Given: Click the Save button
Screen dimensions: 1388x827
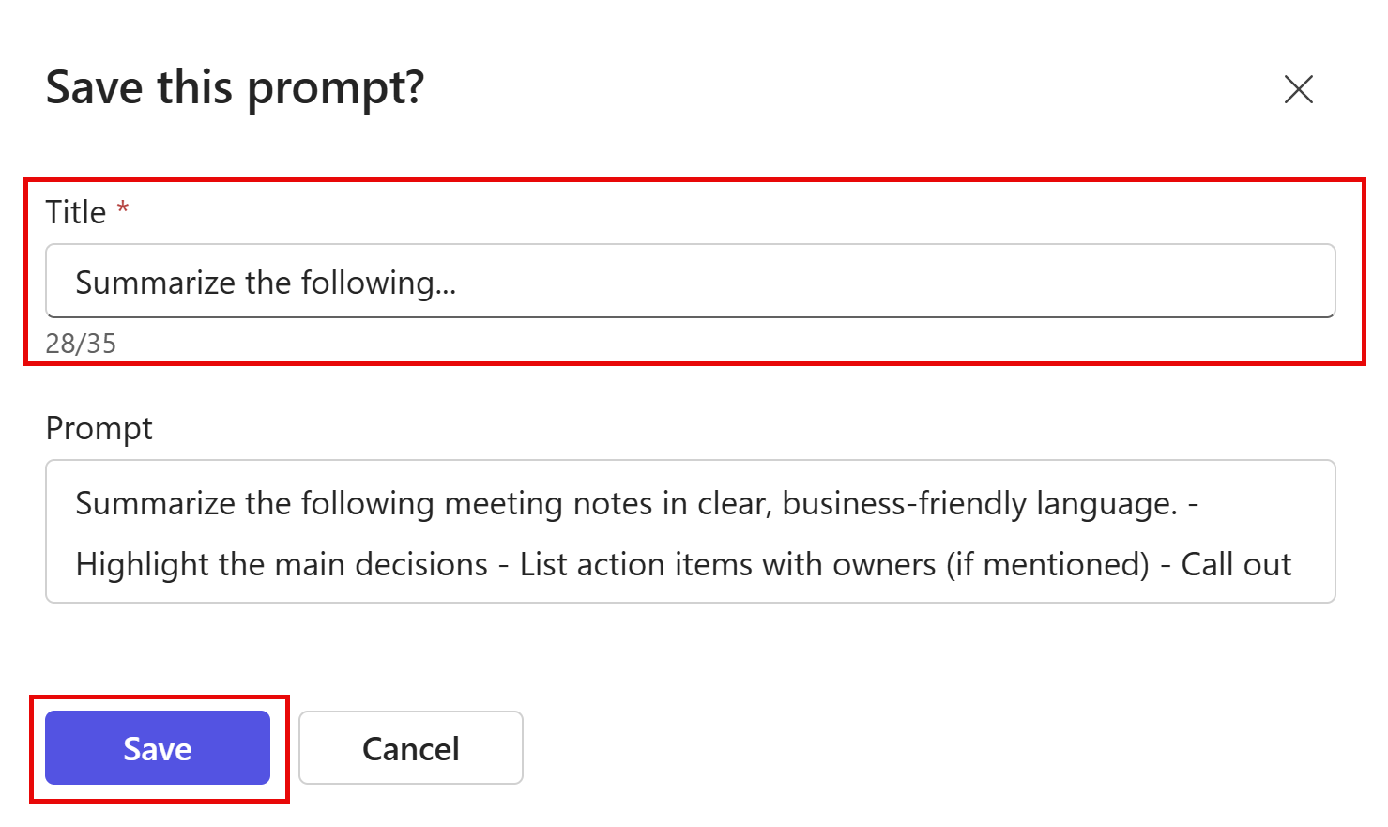Looking at the screenshot, I should pos(158,748).
